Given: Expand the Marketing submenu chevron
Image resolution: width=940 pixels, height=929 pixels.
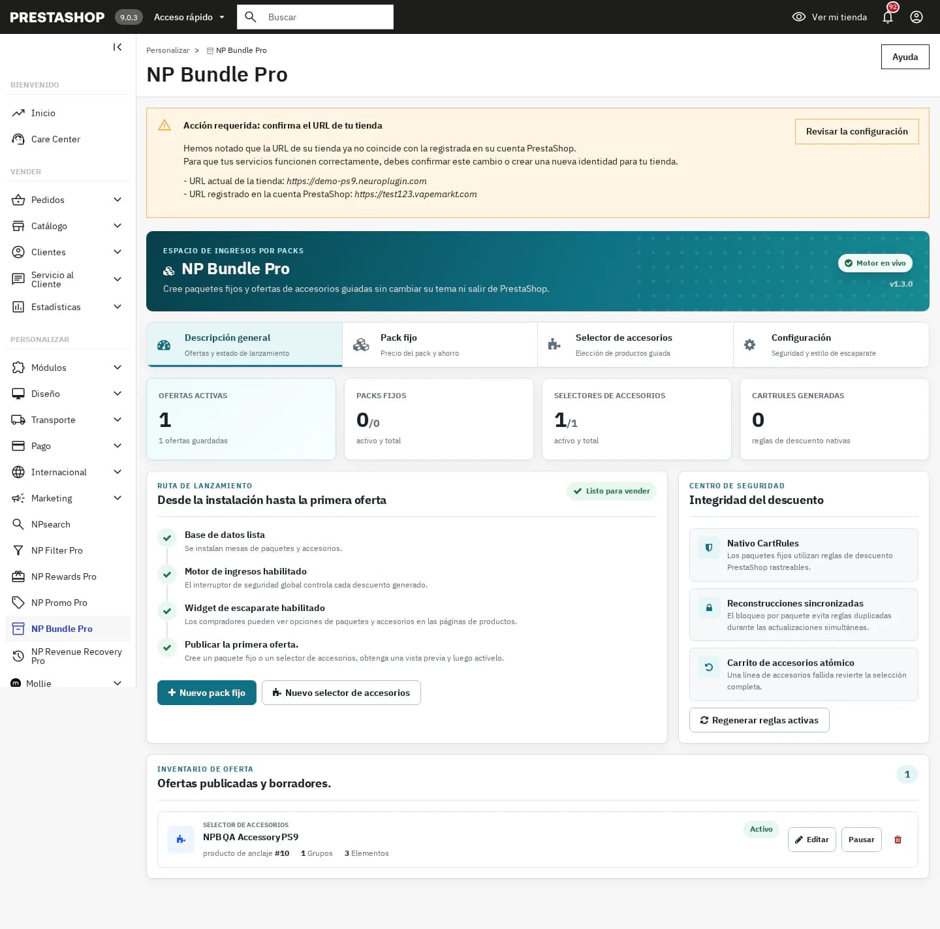Looking at the screenshot, I should (117, 498).
